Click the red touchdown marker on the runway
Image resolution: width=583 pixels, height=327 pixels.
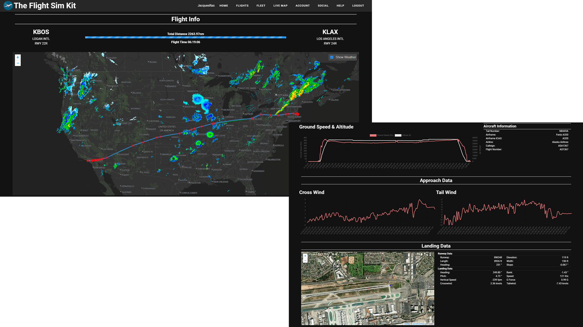tap(367, 288)
